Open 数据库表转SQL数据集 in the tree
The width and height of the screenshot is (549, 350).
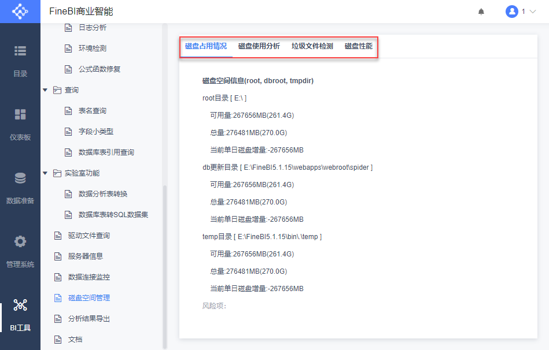click(x=113, y=215)
